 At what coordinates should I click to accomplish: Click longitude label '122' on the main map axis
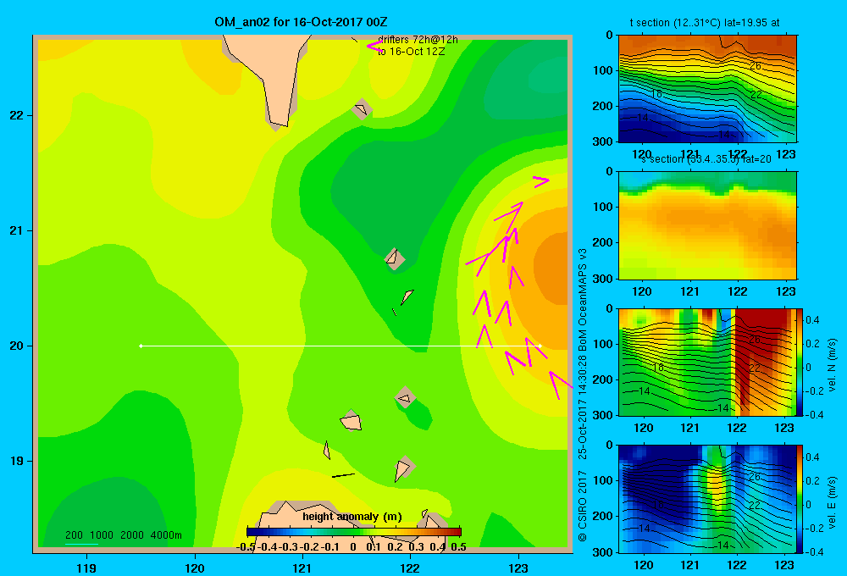410,568
